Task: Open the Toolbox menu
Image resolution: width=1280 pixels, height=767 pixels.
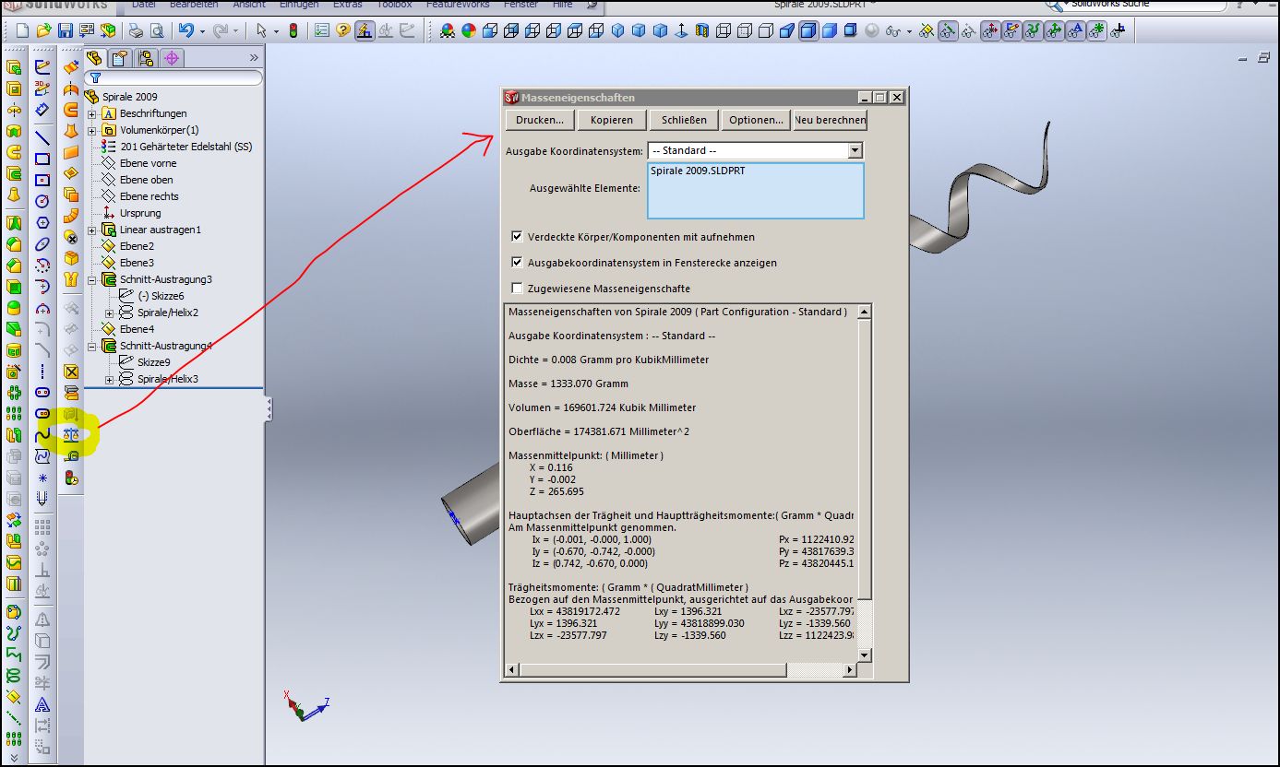Action: [394, 5]
